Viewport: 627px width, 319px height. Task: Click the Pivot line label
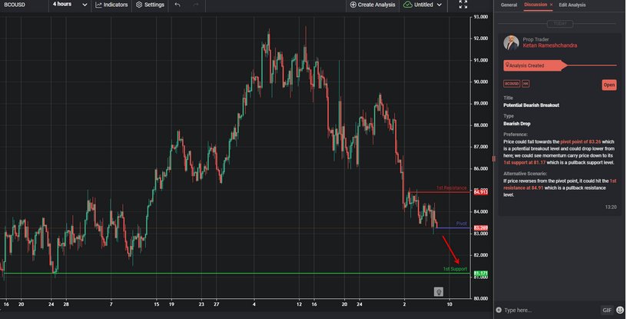(x=462, y=224)
